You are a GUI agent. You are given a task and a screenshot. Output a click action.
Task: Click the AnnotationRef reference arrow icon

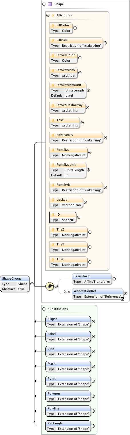123,299
